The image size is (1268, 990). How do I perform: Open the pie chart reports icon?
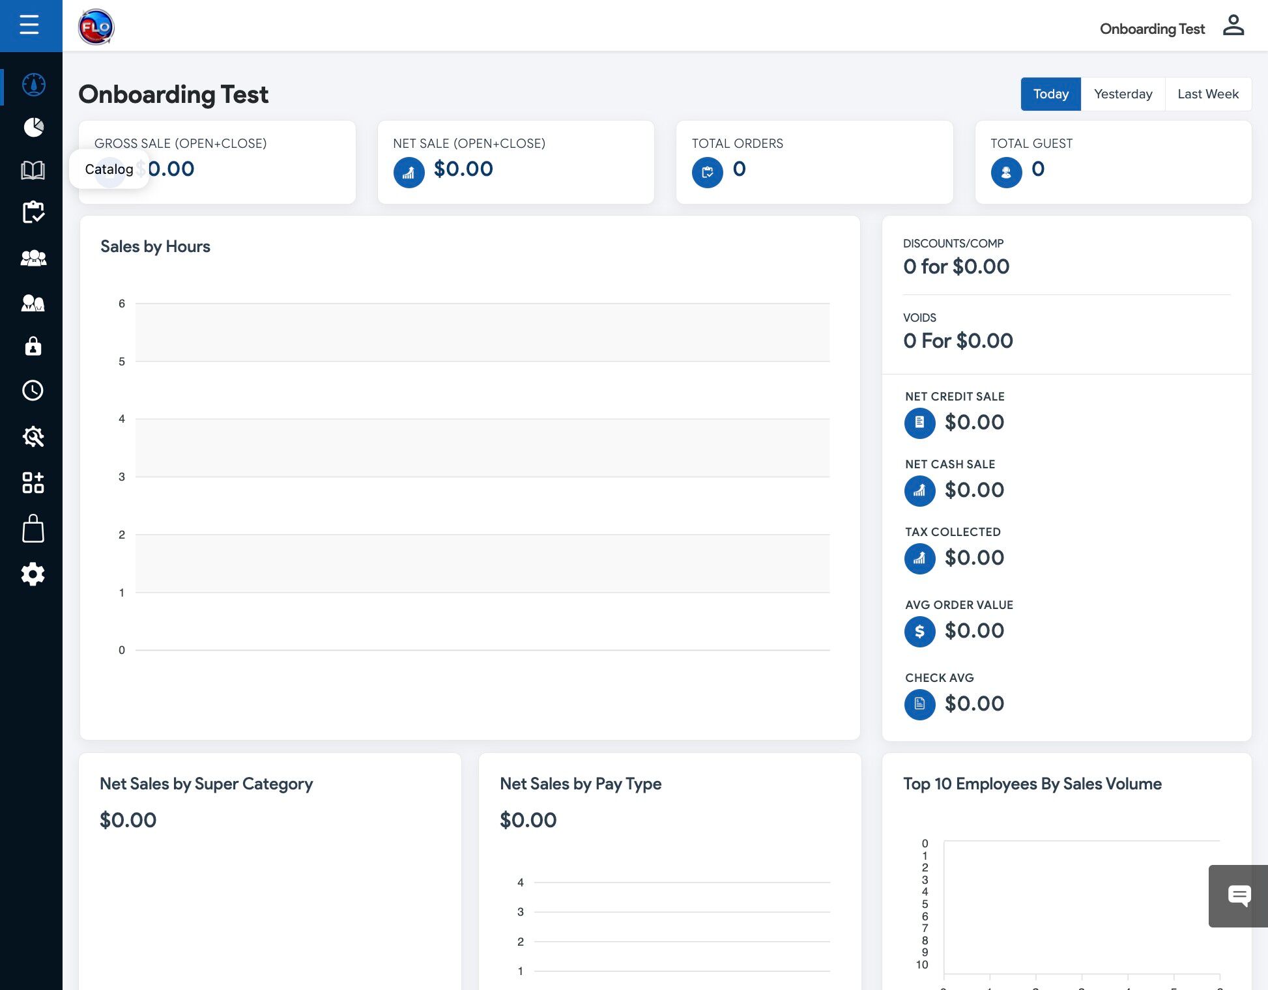coord(33,127)
